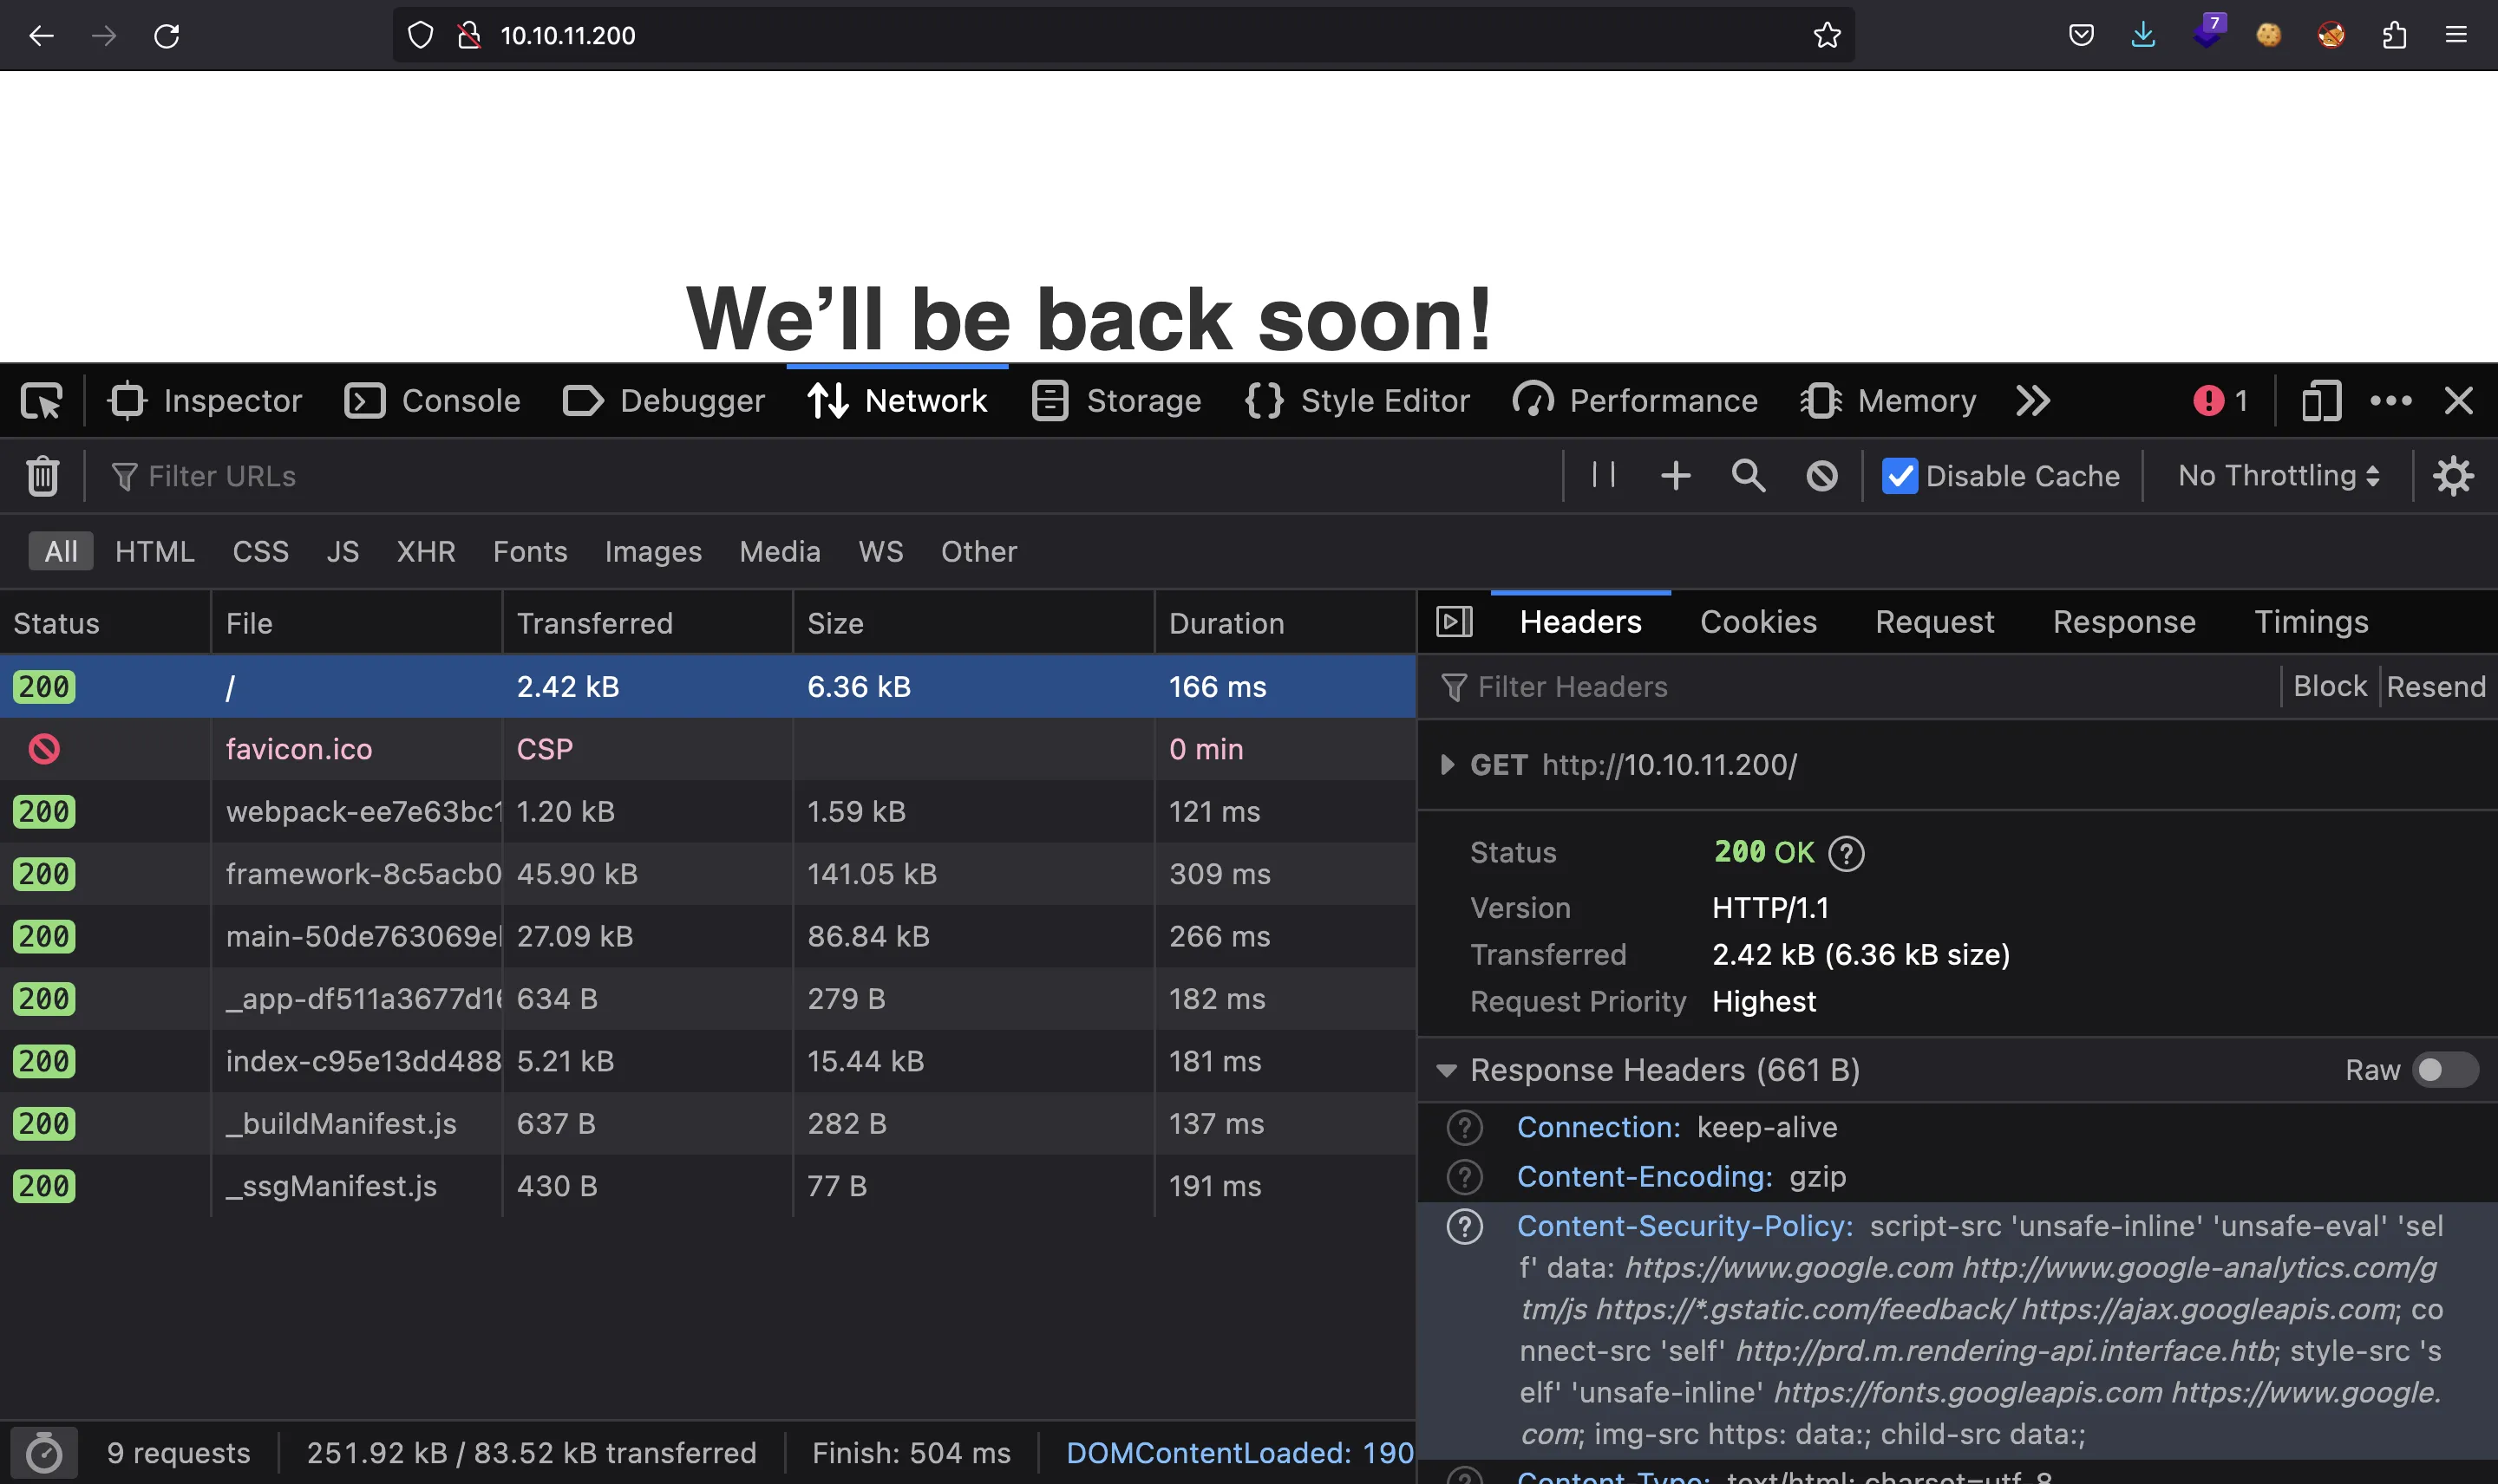Open the extension with the 7 badge
The height and width of the screenshot is (1484, 2498).
pos(2207,32)
